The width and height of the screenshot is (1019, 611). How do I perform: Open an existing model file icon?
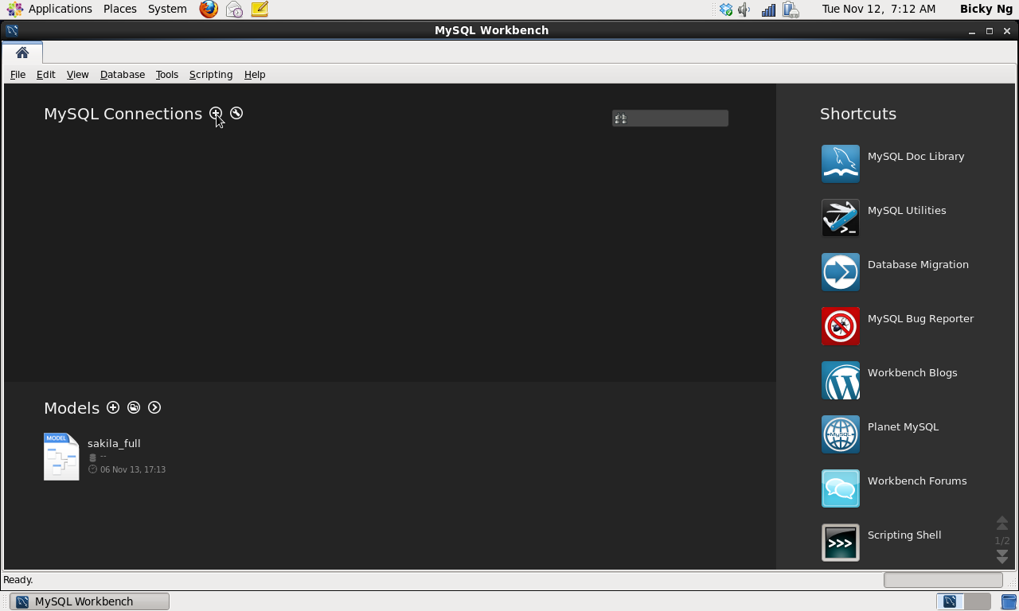(134, 407)
